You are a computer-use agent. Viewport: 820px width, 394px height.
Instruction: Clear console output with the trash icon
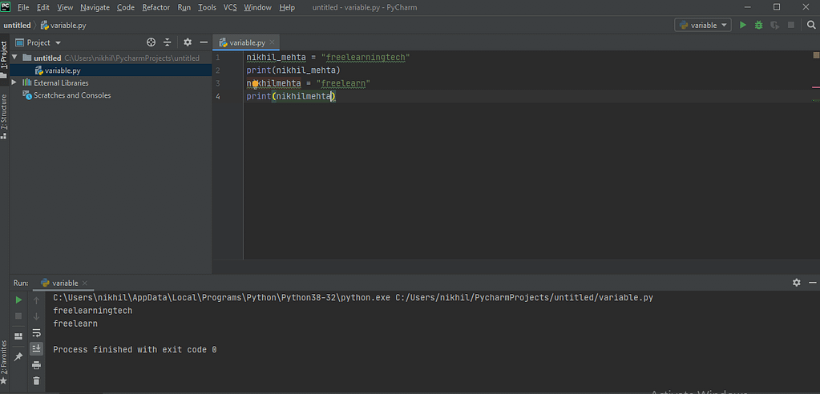[x=36, y=381]
